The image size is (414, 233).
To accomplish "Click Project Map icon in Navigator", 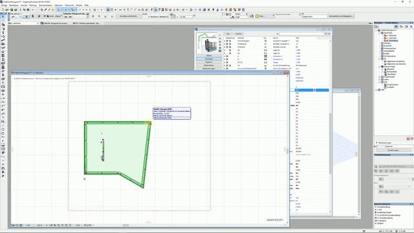I will click(x=396, y=27).
